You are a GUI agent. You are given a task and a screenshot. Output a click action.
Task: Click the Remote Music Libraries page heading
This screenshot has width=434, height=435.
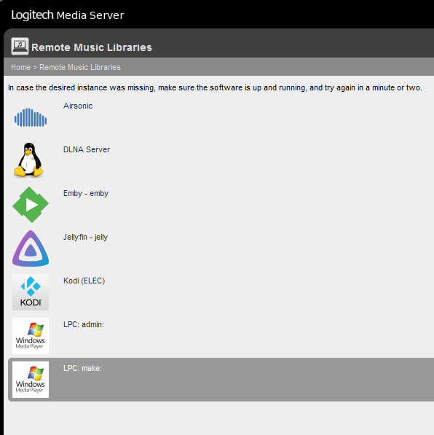pyautogui.click(x=92, y=47)
